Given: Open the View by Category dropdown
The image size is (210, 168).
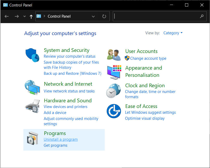Looking at the screenshot, I should (173, 33).
